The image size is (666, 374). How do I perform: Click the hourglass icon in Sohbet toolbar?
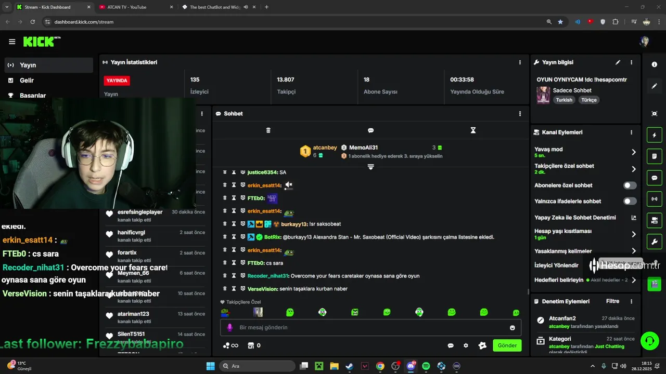coord(473,130)
